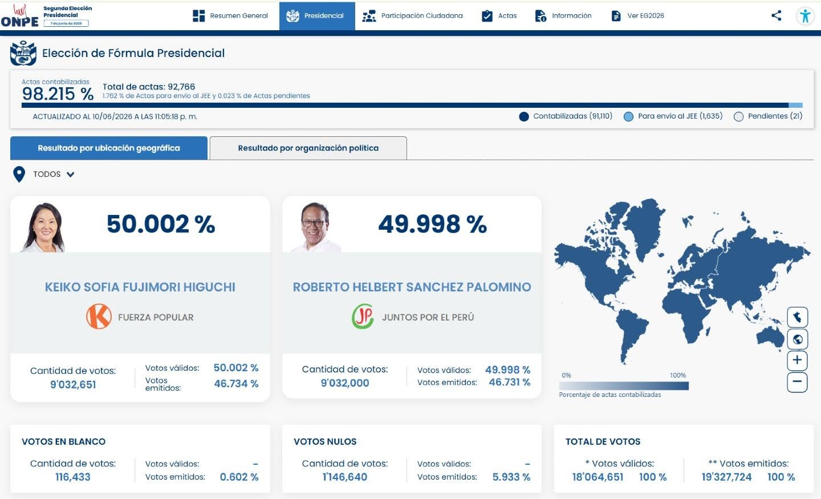Click Roberto Sánchez's photo

point(315,227)
